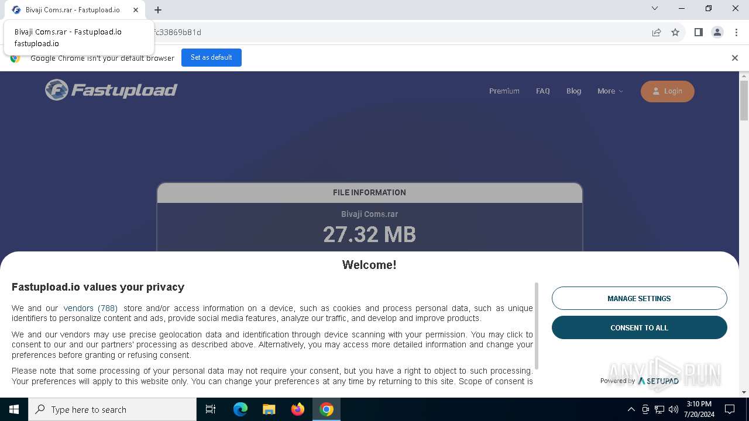The width and height of the screenshot is (749, 421).
Task: Open the Chrome profile icon
Action: 717,32
